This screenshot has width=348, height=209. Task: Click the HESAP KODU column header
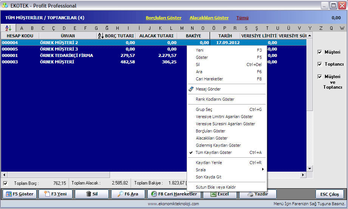[20, 36]
